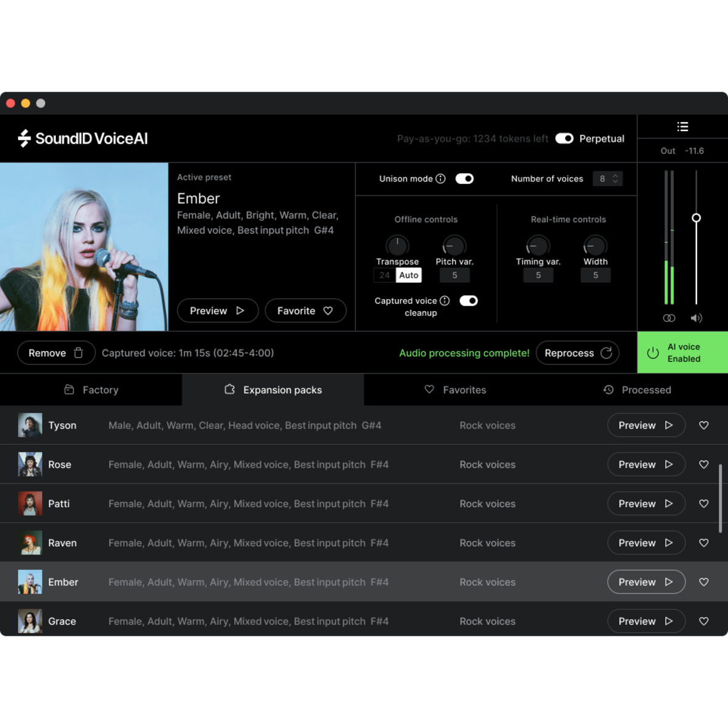The height and width of the screenshot is (728, 728).
Task: Click the stereo link icon under meters
Action: coord(669,318)
